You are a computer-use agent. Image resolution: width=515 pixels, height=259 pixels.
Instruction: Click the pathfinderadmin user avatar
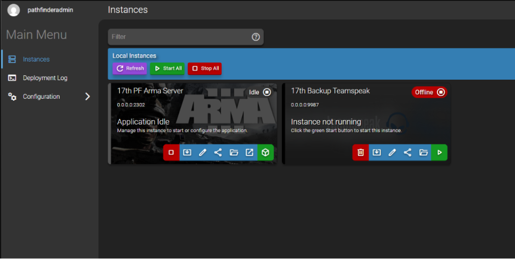[x=14, y=10]
